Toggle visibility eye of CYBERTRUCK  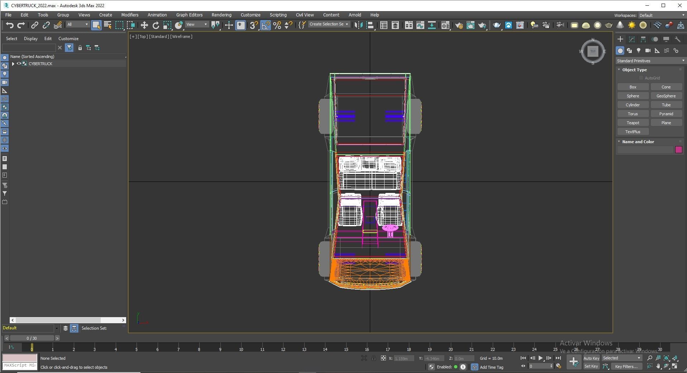coord(19,64)
